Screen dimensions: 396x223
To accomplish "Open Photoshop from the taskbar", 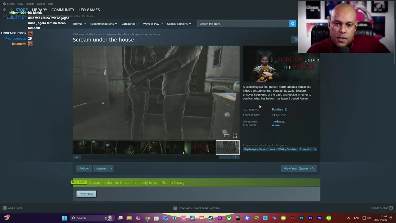I will coord(302,218).
